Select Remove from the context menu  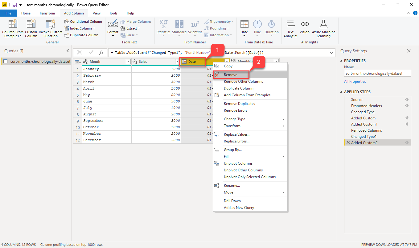(x=230, y=75)
